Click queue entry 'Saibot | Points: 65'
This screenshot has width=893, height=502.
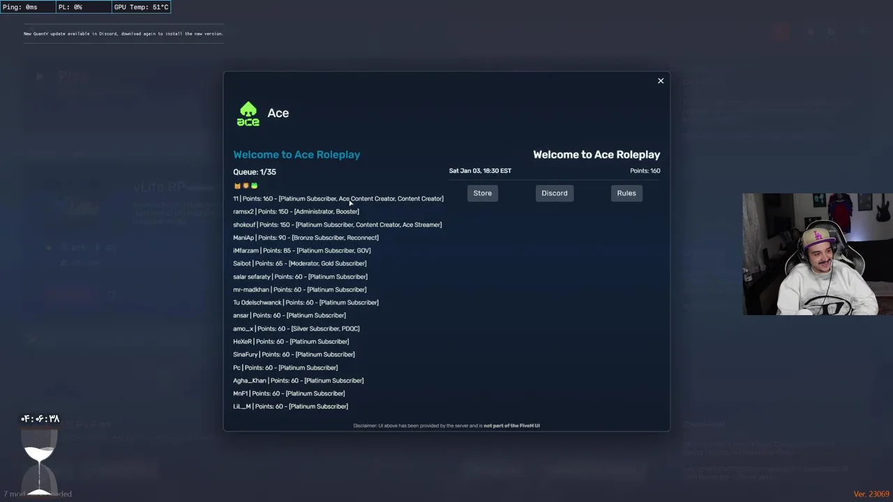(x=300, y=264)
